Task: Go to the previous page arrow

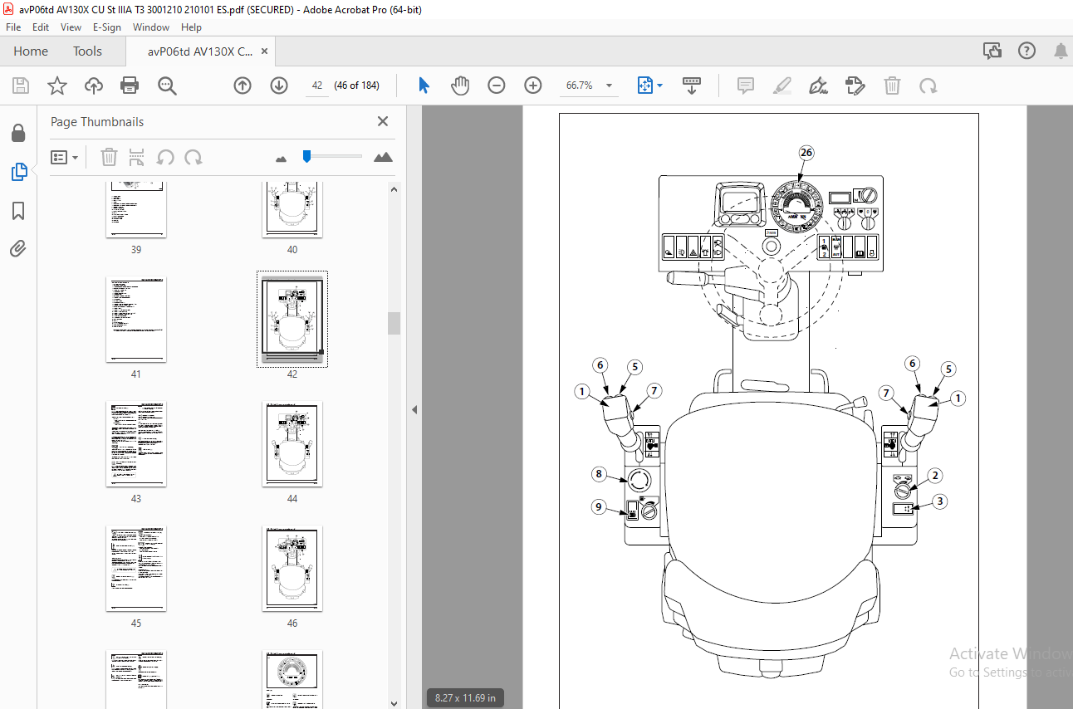Action: point(243,86)
